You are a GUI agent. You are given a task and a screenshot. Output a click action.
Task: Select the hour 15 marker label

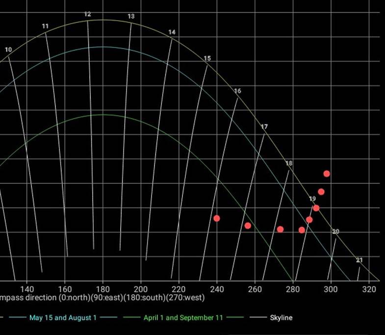point(207,58)
